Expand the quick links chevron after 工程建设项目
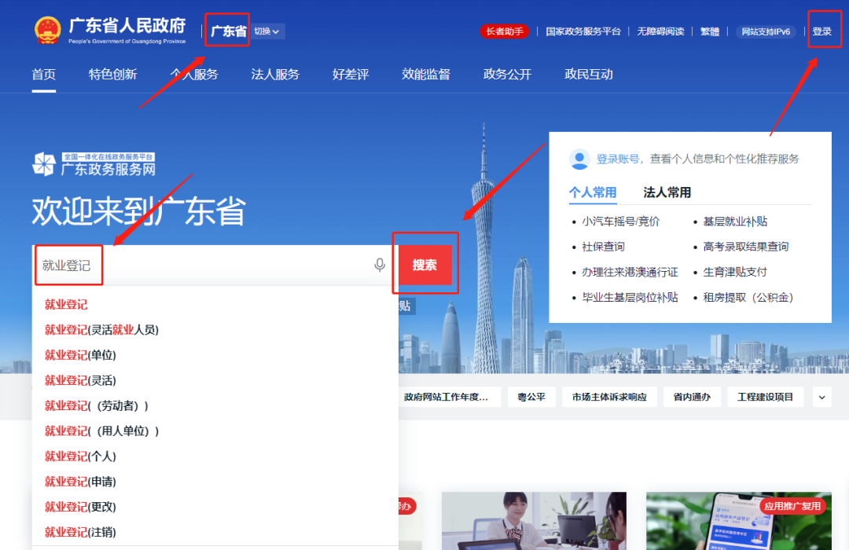 coord(822,398)
